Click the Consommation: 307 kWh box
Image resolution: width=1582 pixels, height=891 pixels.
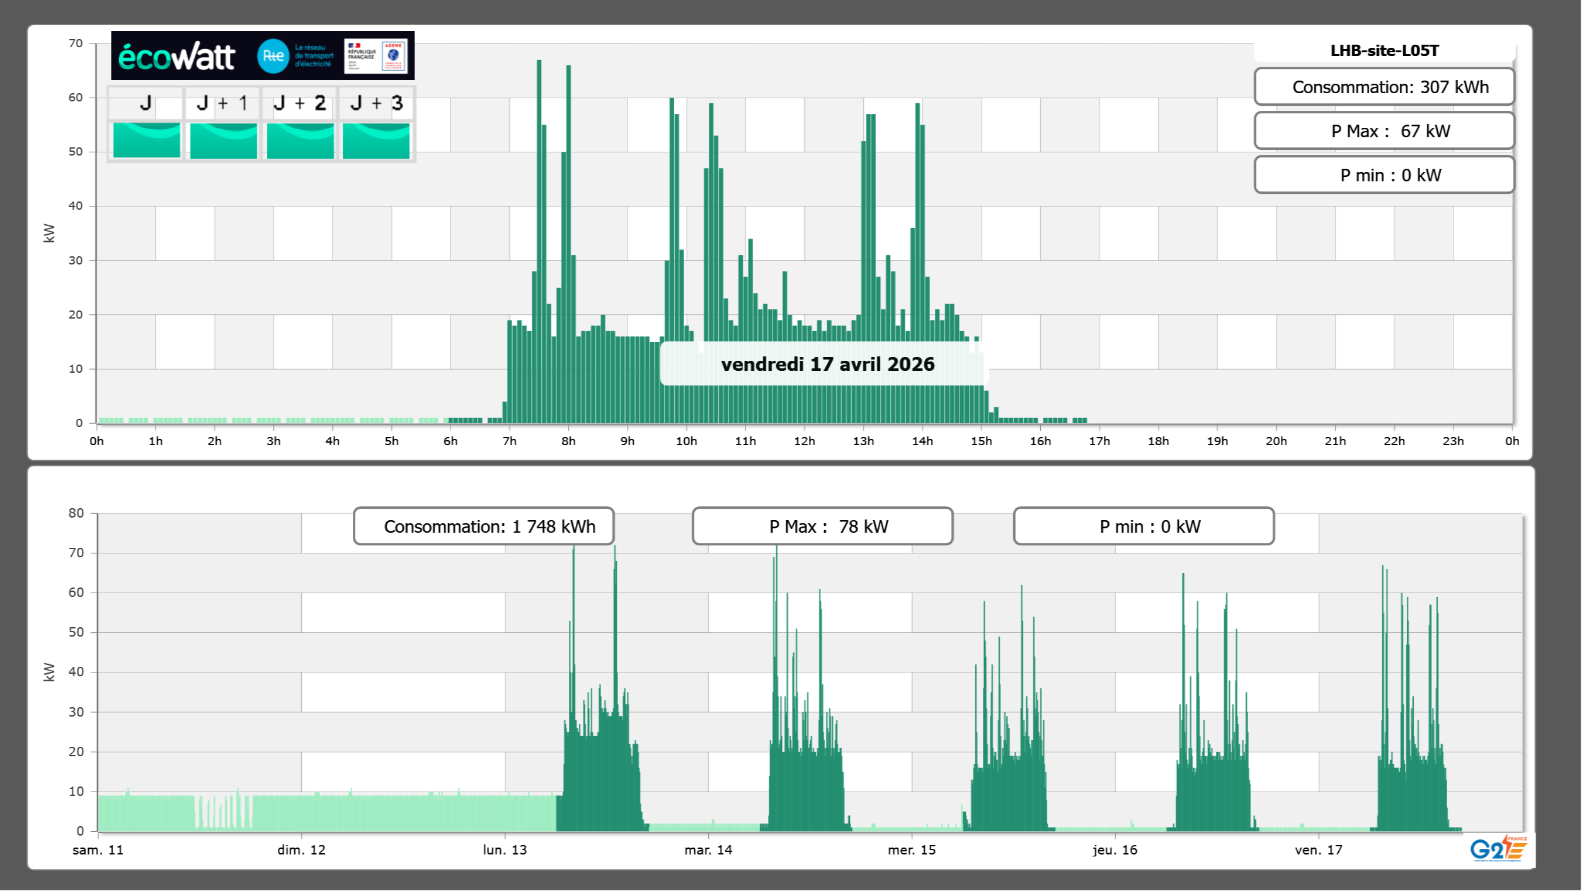coord(1384,87)
